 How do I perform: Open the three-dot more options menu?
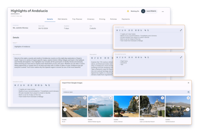point(163,12)
